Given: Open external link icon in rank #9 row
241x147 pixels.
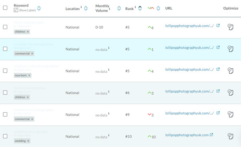Looking at the screenshot, I should point(218,113).
